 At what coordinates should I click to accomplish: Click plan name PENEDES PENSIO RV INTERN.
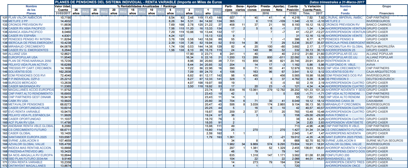point(30,39)
